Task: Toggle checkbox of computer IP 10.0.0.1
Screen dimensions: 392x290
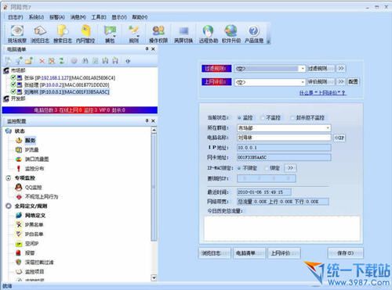Action: pyautogui.click(x=13, y=91)
